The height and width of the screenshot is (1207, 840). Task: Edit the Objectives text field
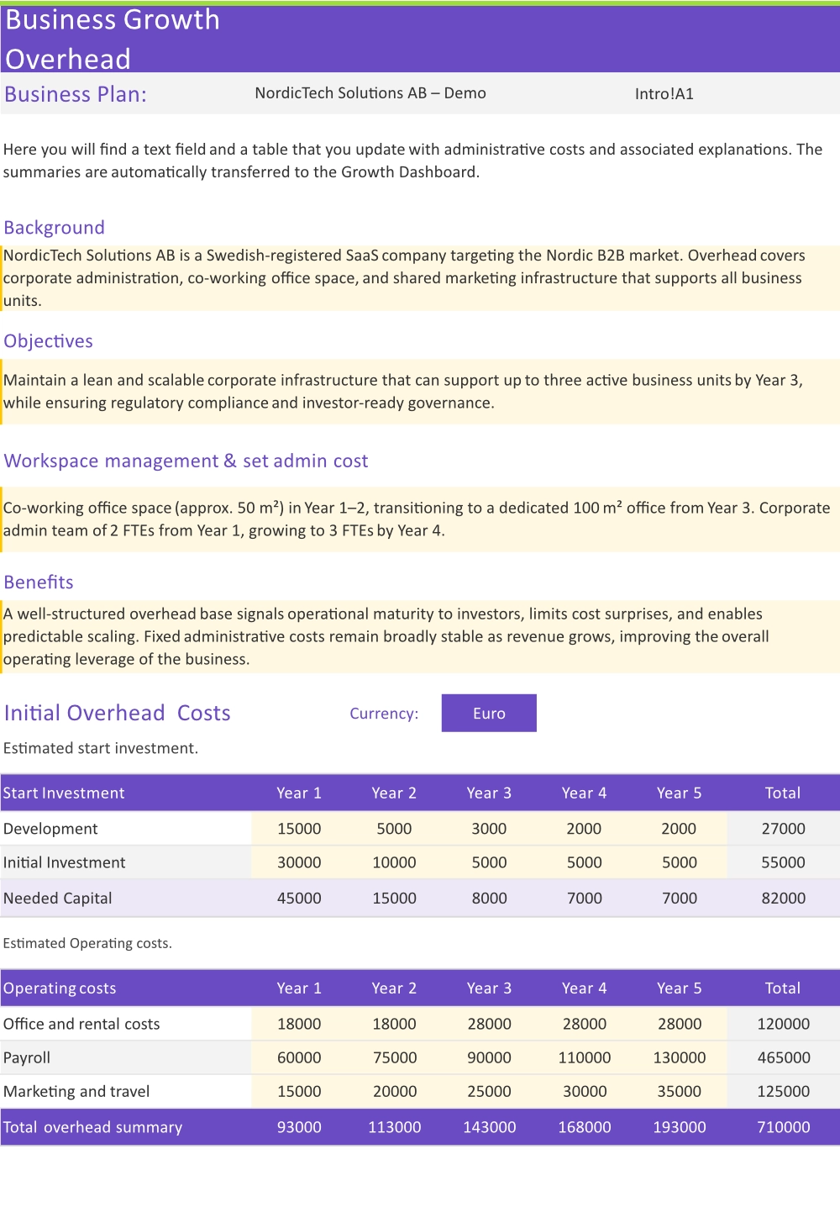tap(420, 392)
